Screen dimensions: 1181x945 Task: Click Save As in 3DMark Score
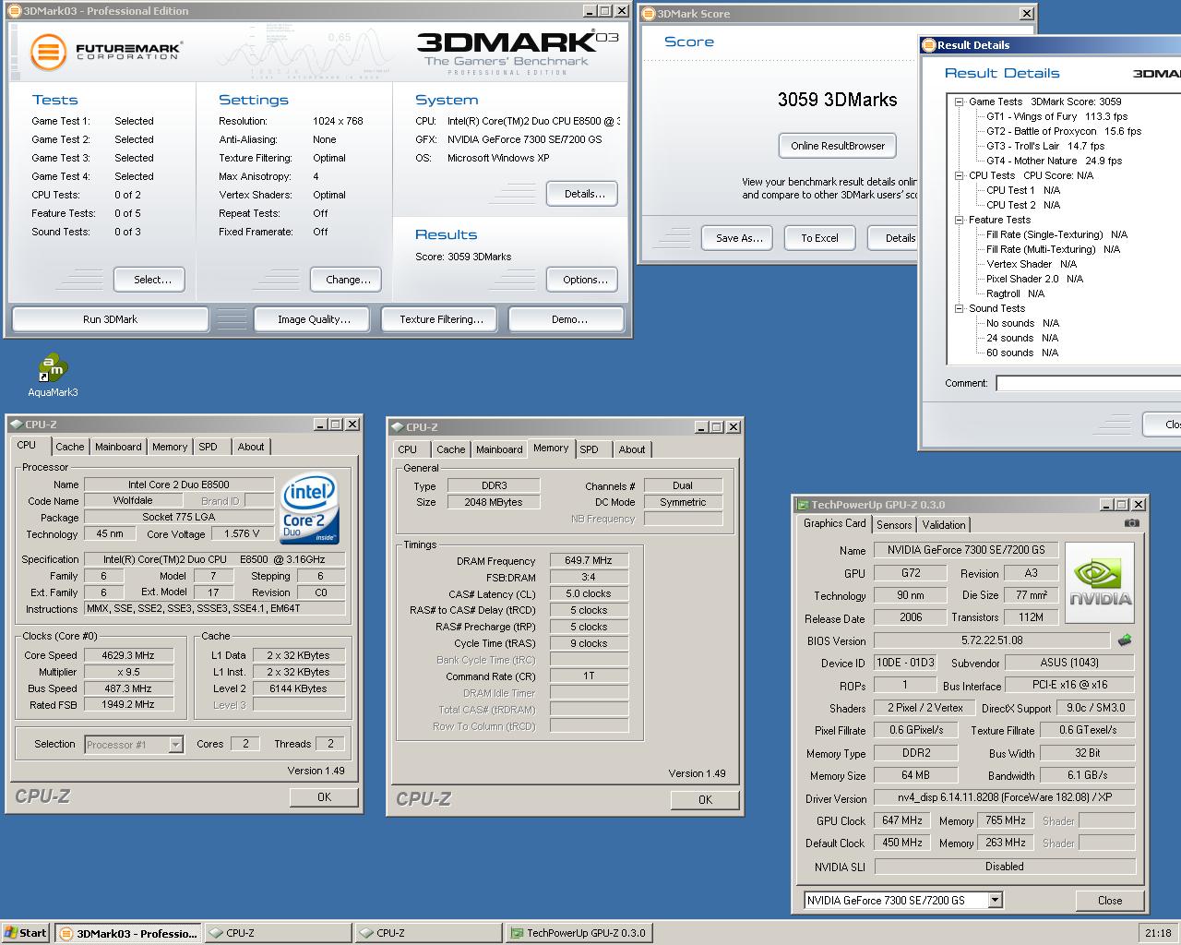739,238
